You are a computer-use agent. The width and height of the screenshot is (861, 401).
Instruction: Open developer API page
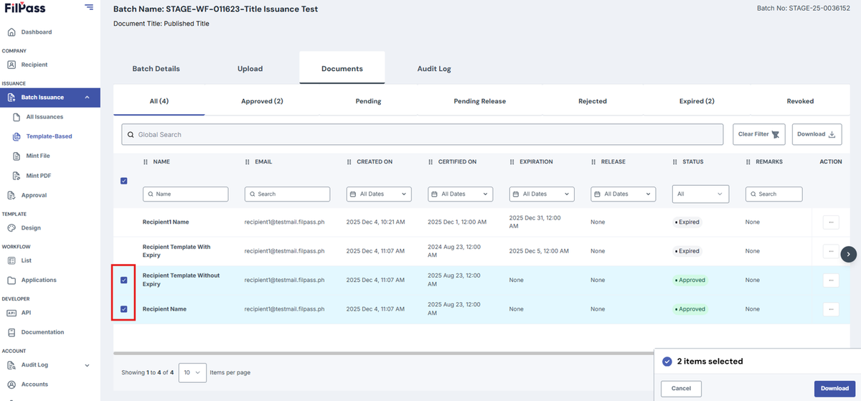[x=26, y=313]
